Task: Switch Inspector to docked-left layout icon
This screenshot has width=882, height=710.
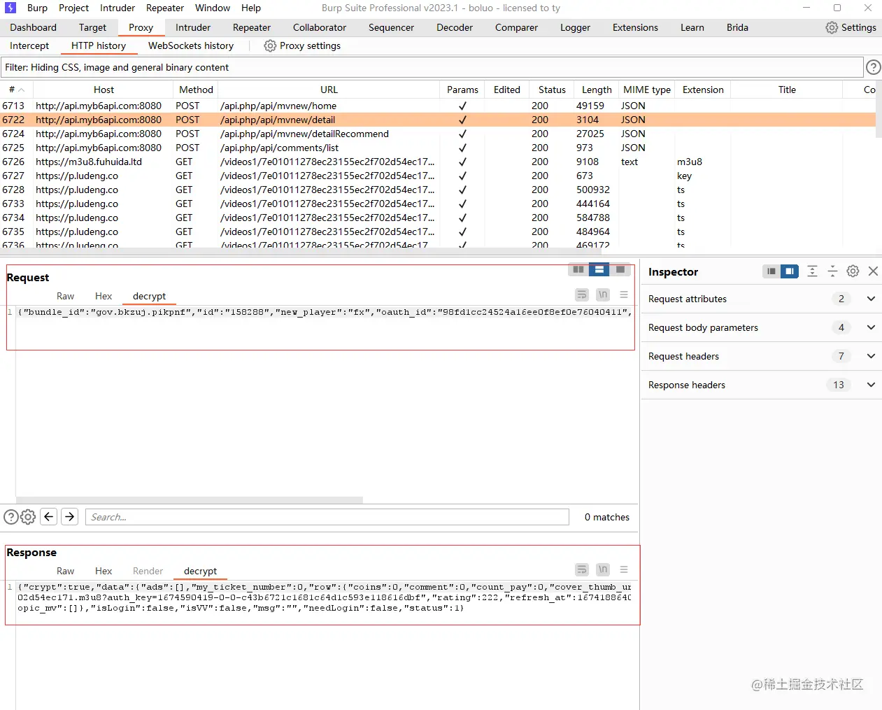Action: click(771, 271)
